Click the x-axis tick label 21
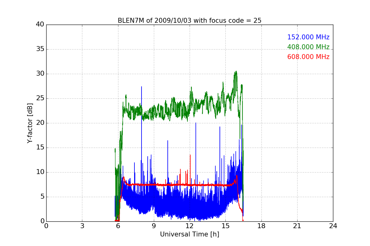Viewport: 370px width, 246px height. click(297, 226)
